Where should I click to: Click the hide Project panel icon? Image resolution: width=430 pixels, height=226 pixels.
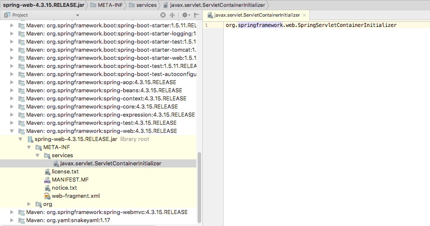click(197, 15)
